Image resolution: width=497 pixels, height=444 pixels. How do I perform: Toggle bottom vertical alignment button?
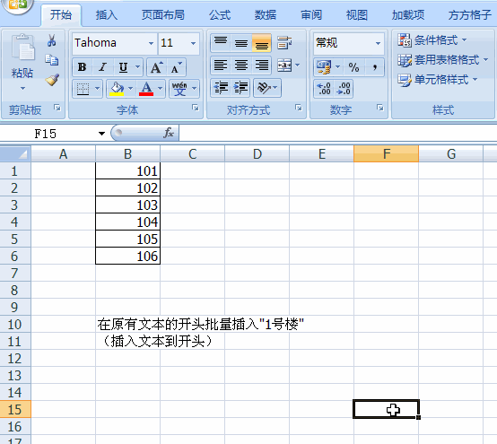[261, 43]
